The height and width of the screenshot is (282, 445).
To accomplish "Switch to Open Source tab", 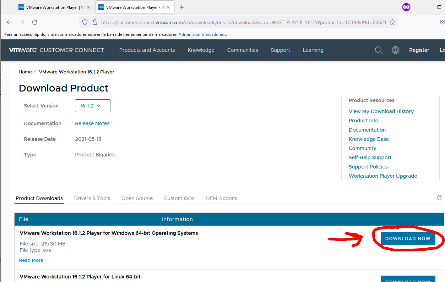I will point(137,198).
